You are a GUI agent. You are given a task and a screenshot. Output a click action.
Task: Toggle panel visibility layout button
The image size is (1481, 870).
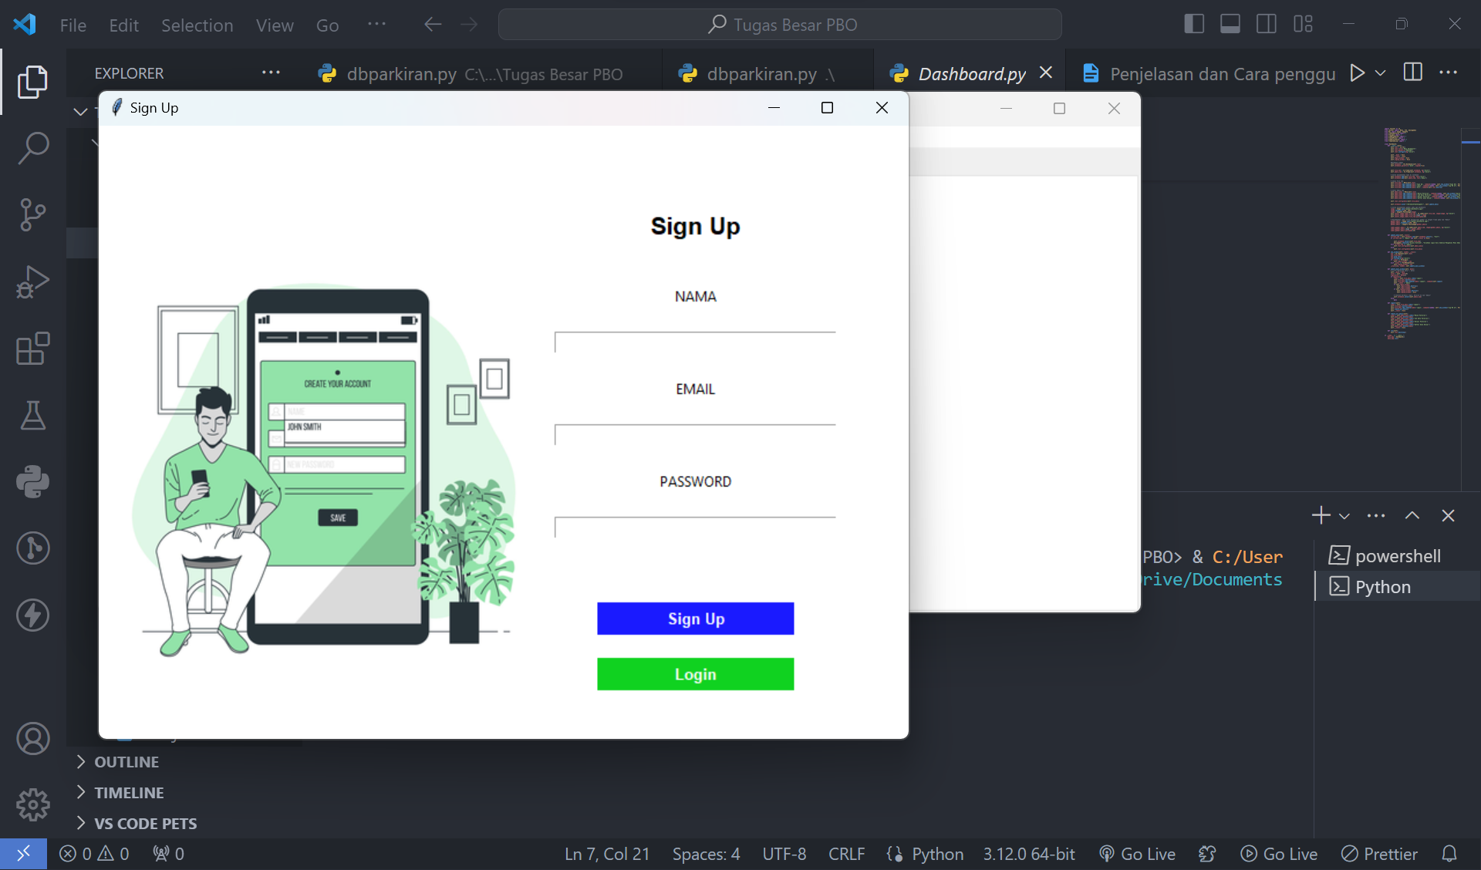(x=1230, y=24)
